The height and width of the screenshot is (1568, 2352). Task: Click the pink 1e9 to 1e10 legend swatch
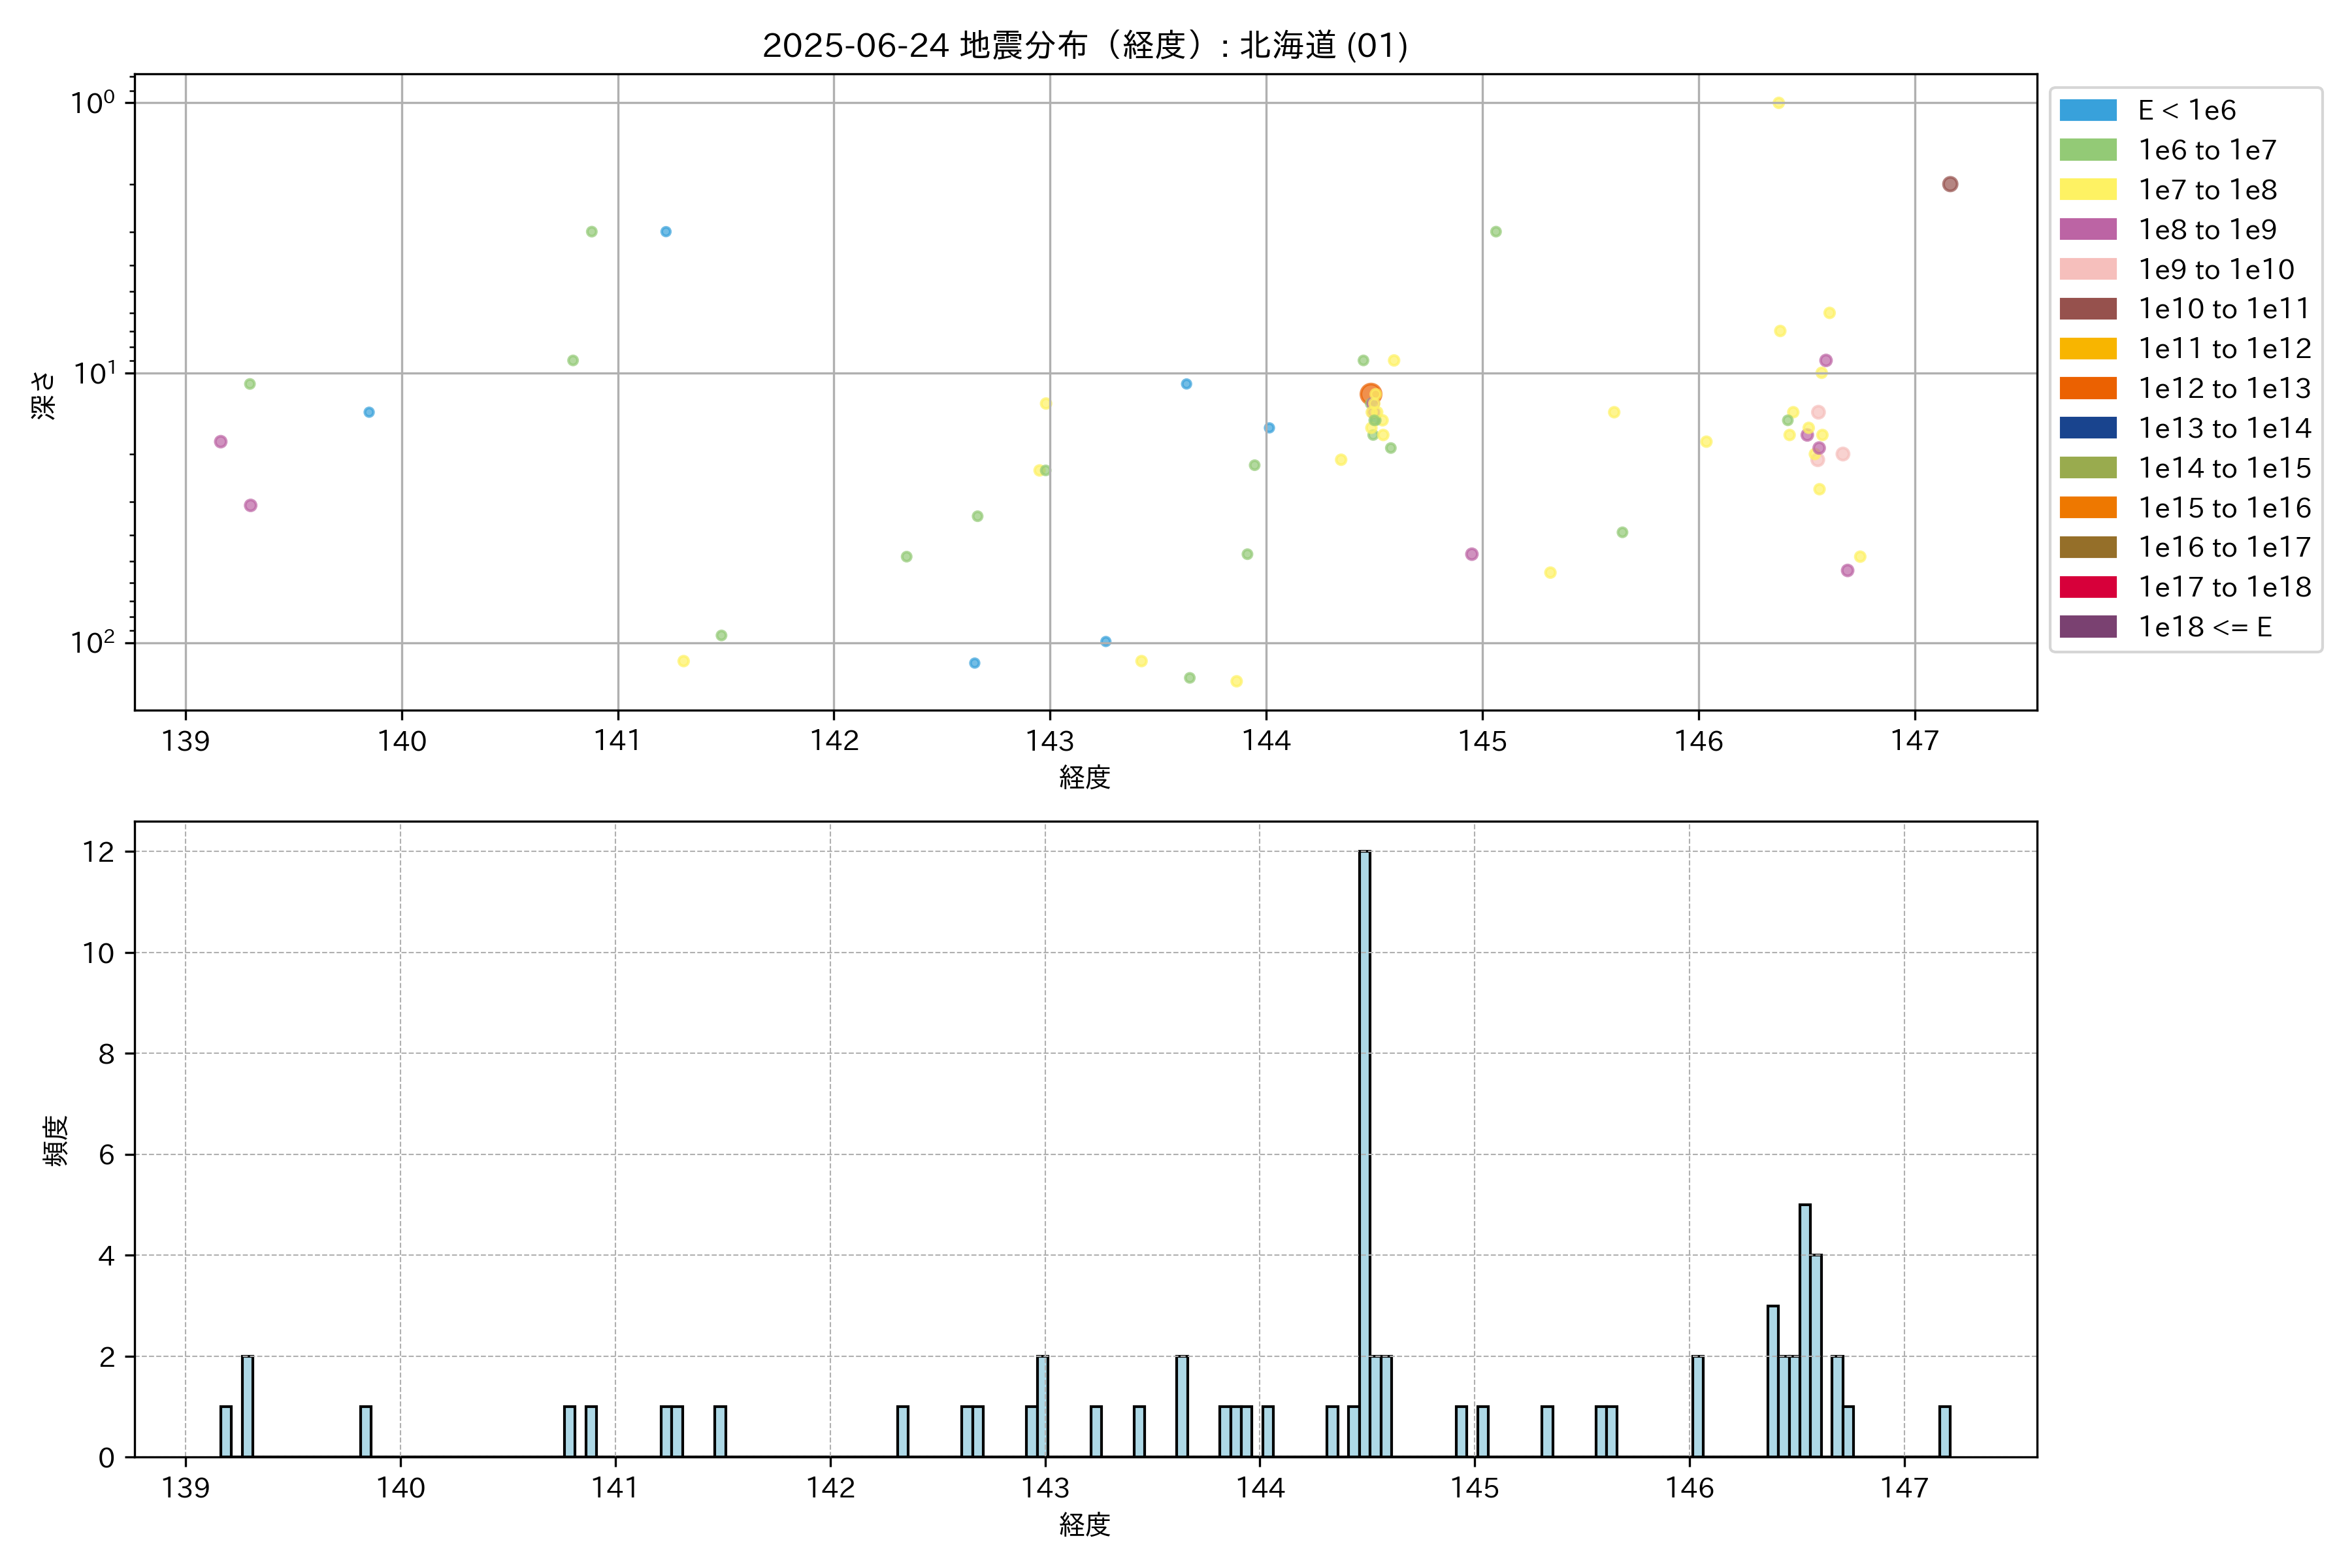(x=2087, y=269)
